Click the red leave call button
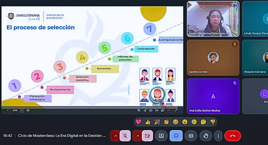Viewport: 268px width, 145px height. click(x=232, y=136)
